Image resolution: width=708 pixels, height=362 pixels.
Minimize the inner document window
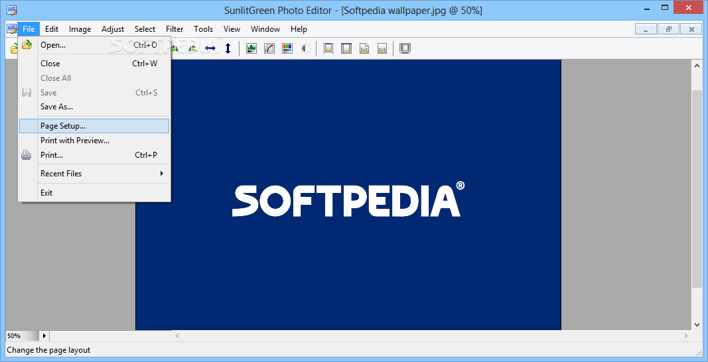point(646,29)
